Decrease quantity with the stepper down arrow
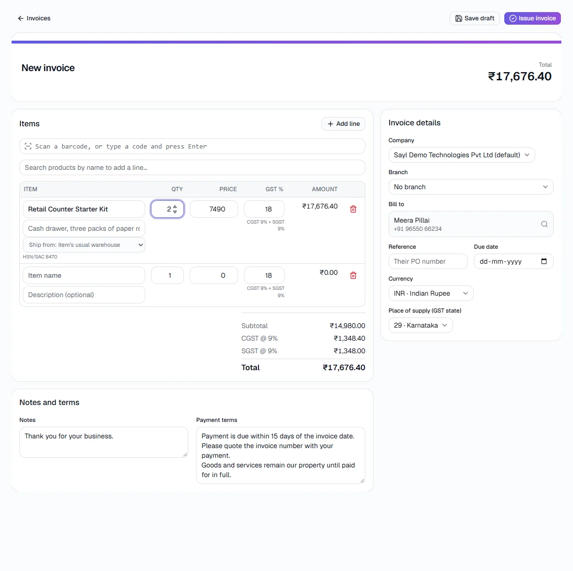The height and width of the screenshot is (571, 573). tap(175, 211)
